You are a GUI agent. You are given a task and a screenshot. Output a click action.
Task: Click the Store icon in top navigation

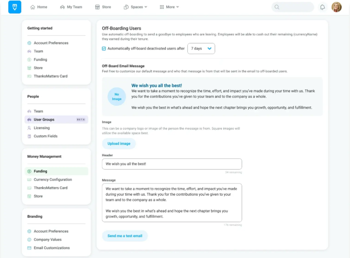point(97,7)
